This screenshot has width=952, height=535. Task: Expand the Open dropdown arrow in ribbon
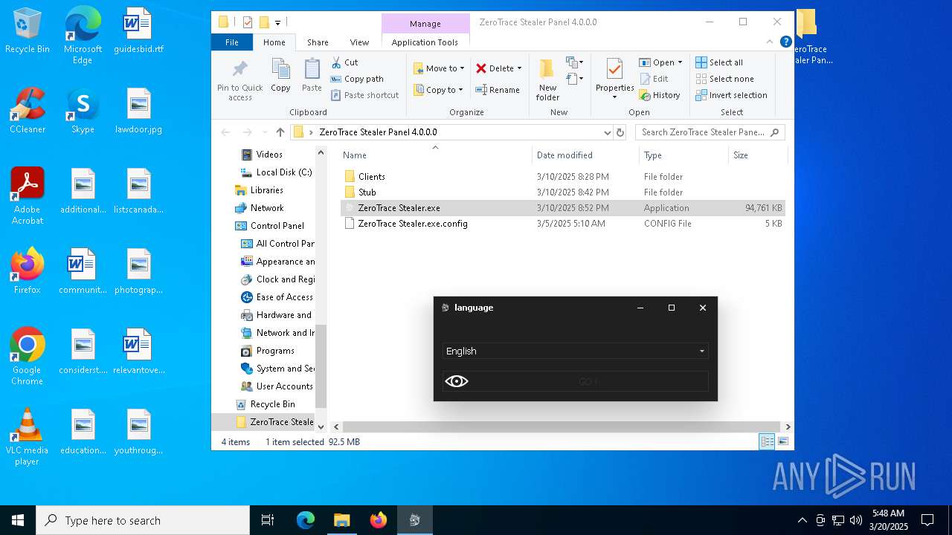pos(680,62)
